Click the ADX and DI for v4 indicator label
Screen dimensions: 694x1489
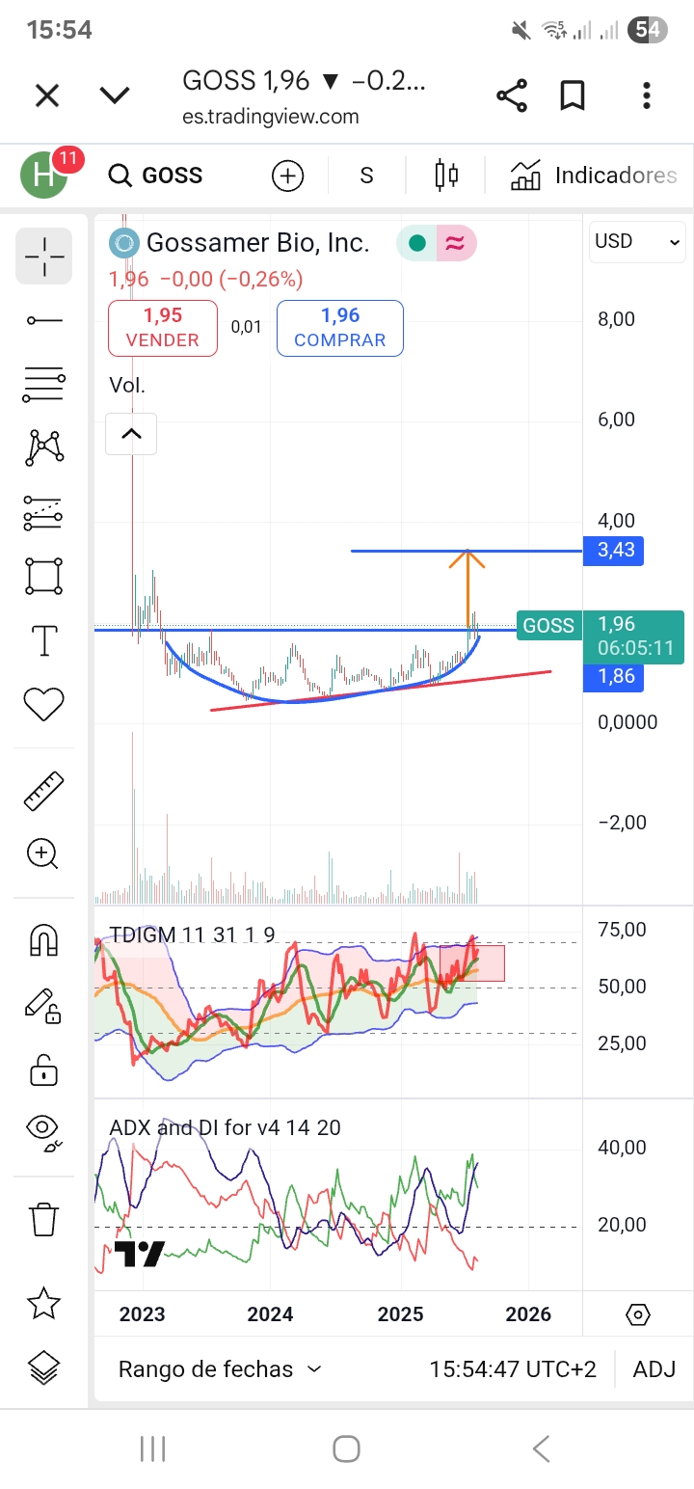coord(225,1127)
